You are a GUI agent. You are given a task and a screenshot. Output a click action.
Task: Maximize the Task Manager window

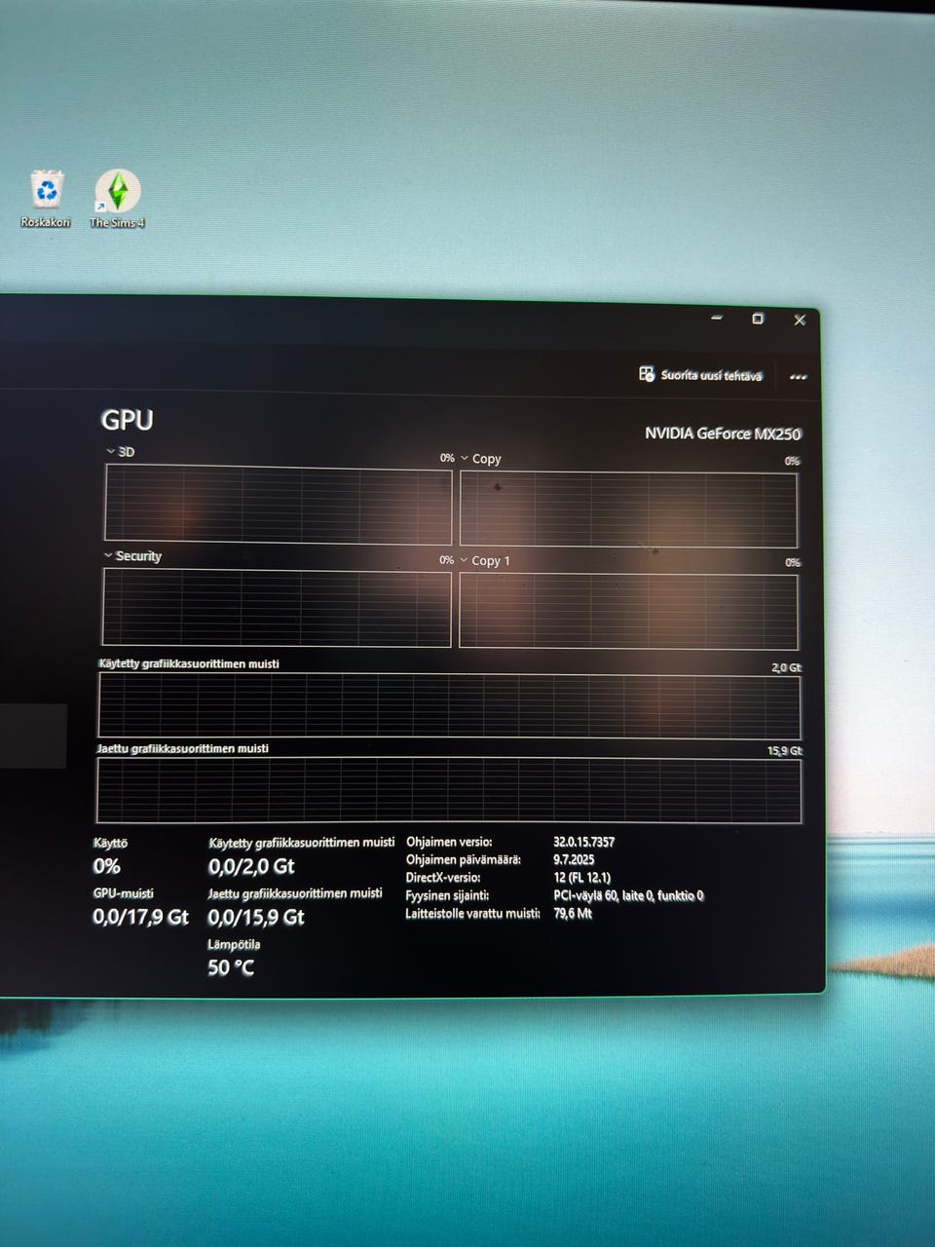coord(758,319)
